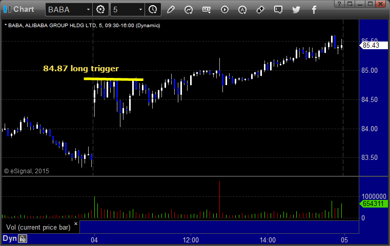
Task: Click the 1000000 volume axis label
Action: [x=374, y=196]
